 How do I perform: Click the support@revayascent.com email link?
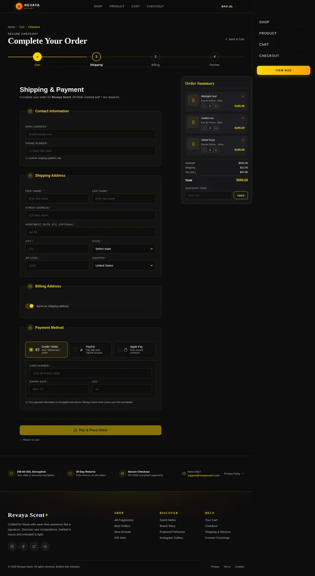pyautogui.click(x=203, y=475)
